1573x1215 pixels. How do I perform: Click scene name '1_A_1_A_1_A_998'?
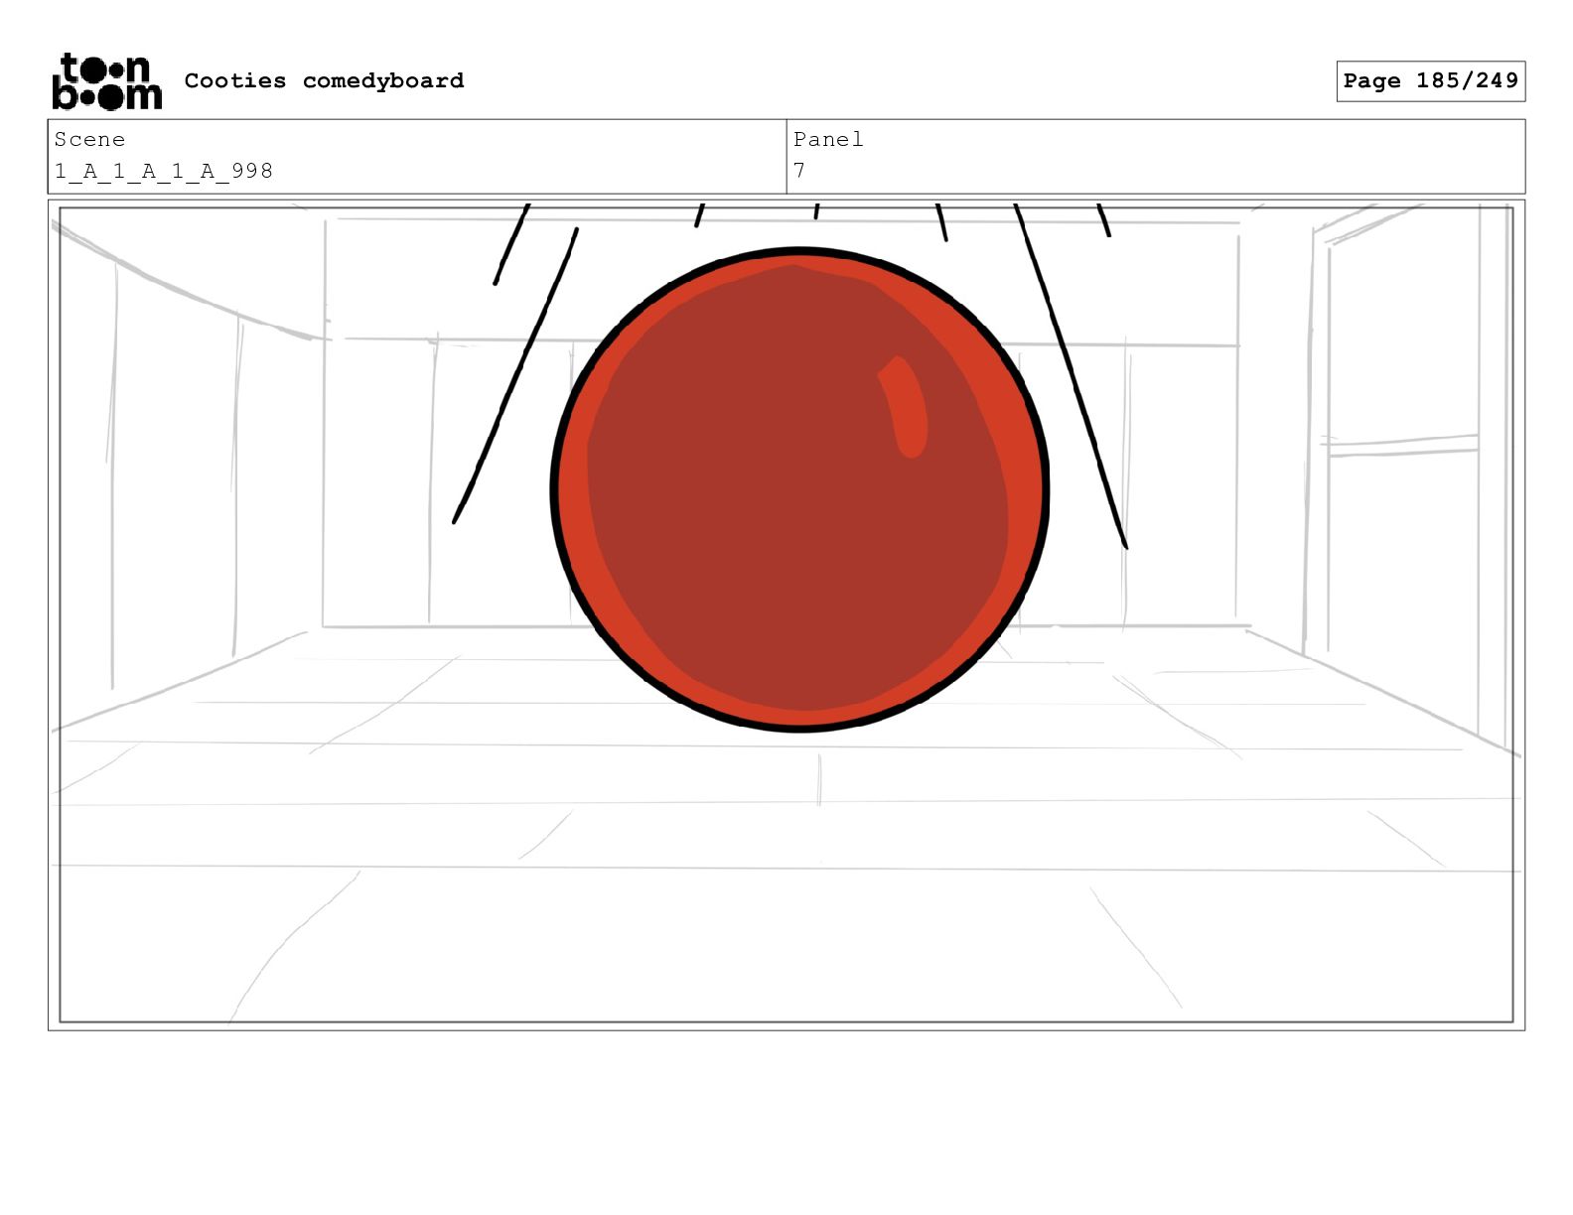click(164, 171)
